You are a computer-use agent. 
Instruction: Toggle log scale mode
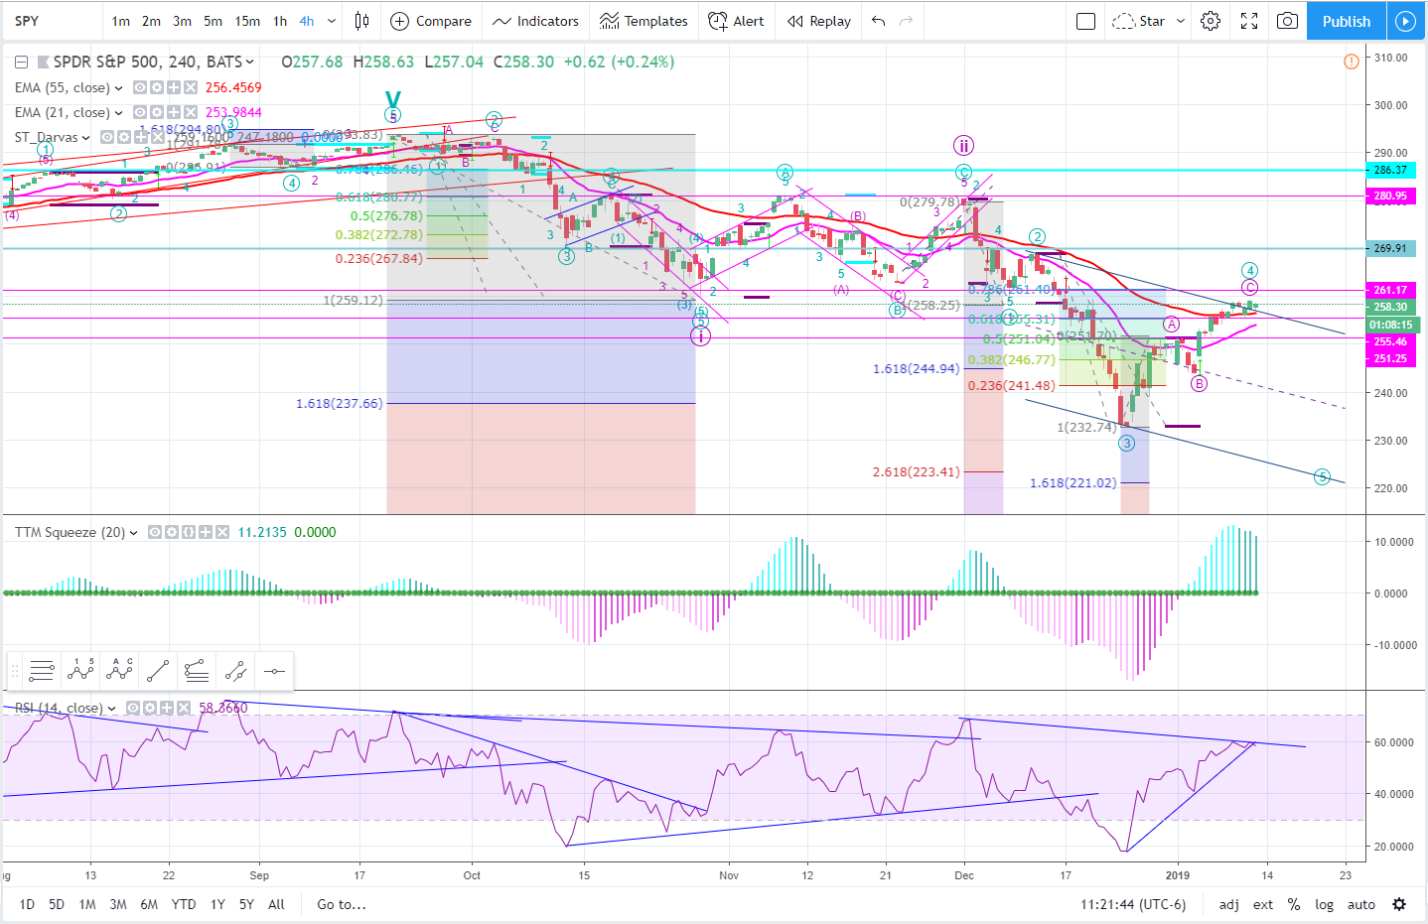pos(1325,904)
